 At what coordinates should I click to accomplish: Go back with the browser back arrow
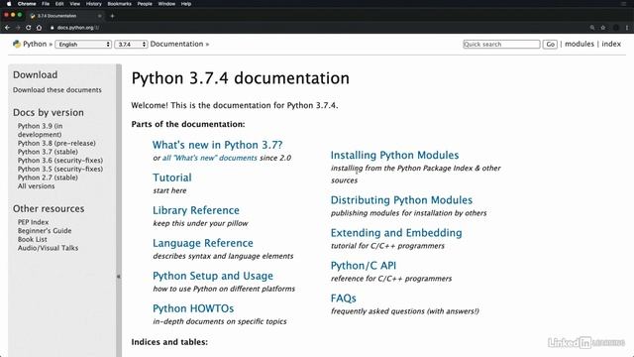point(7,28)
